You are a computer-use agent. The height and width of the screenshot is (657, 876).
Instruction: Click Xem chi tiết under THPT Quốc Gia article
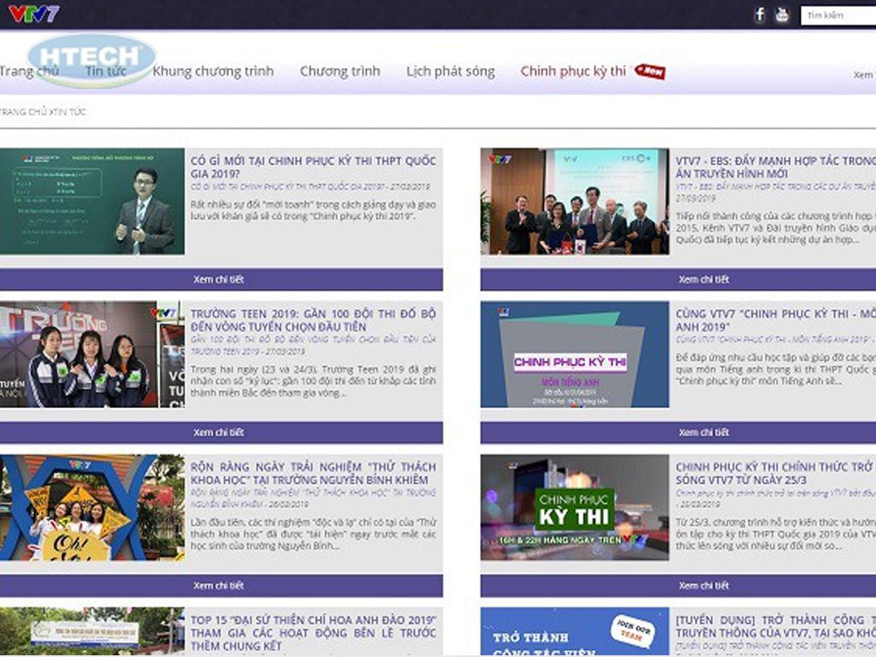(219, 280)
